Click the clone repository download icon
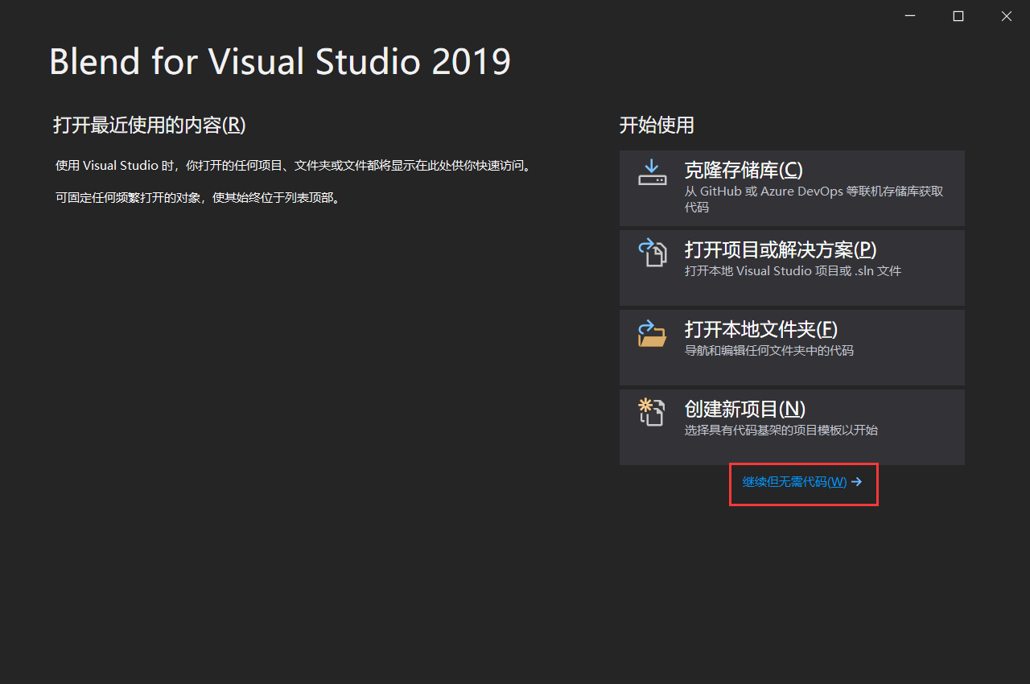1030x684 pixels. [x=653, y=172]
